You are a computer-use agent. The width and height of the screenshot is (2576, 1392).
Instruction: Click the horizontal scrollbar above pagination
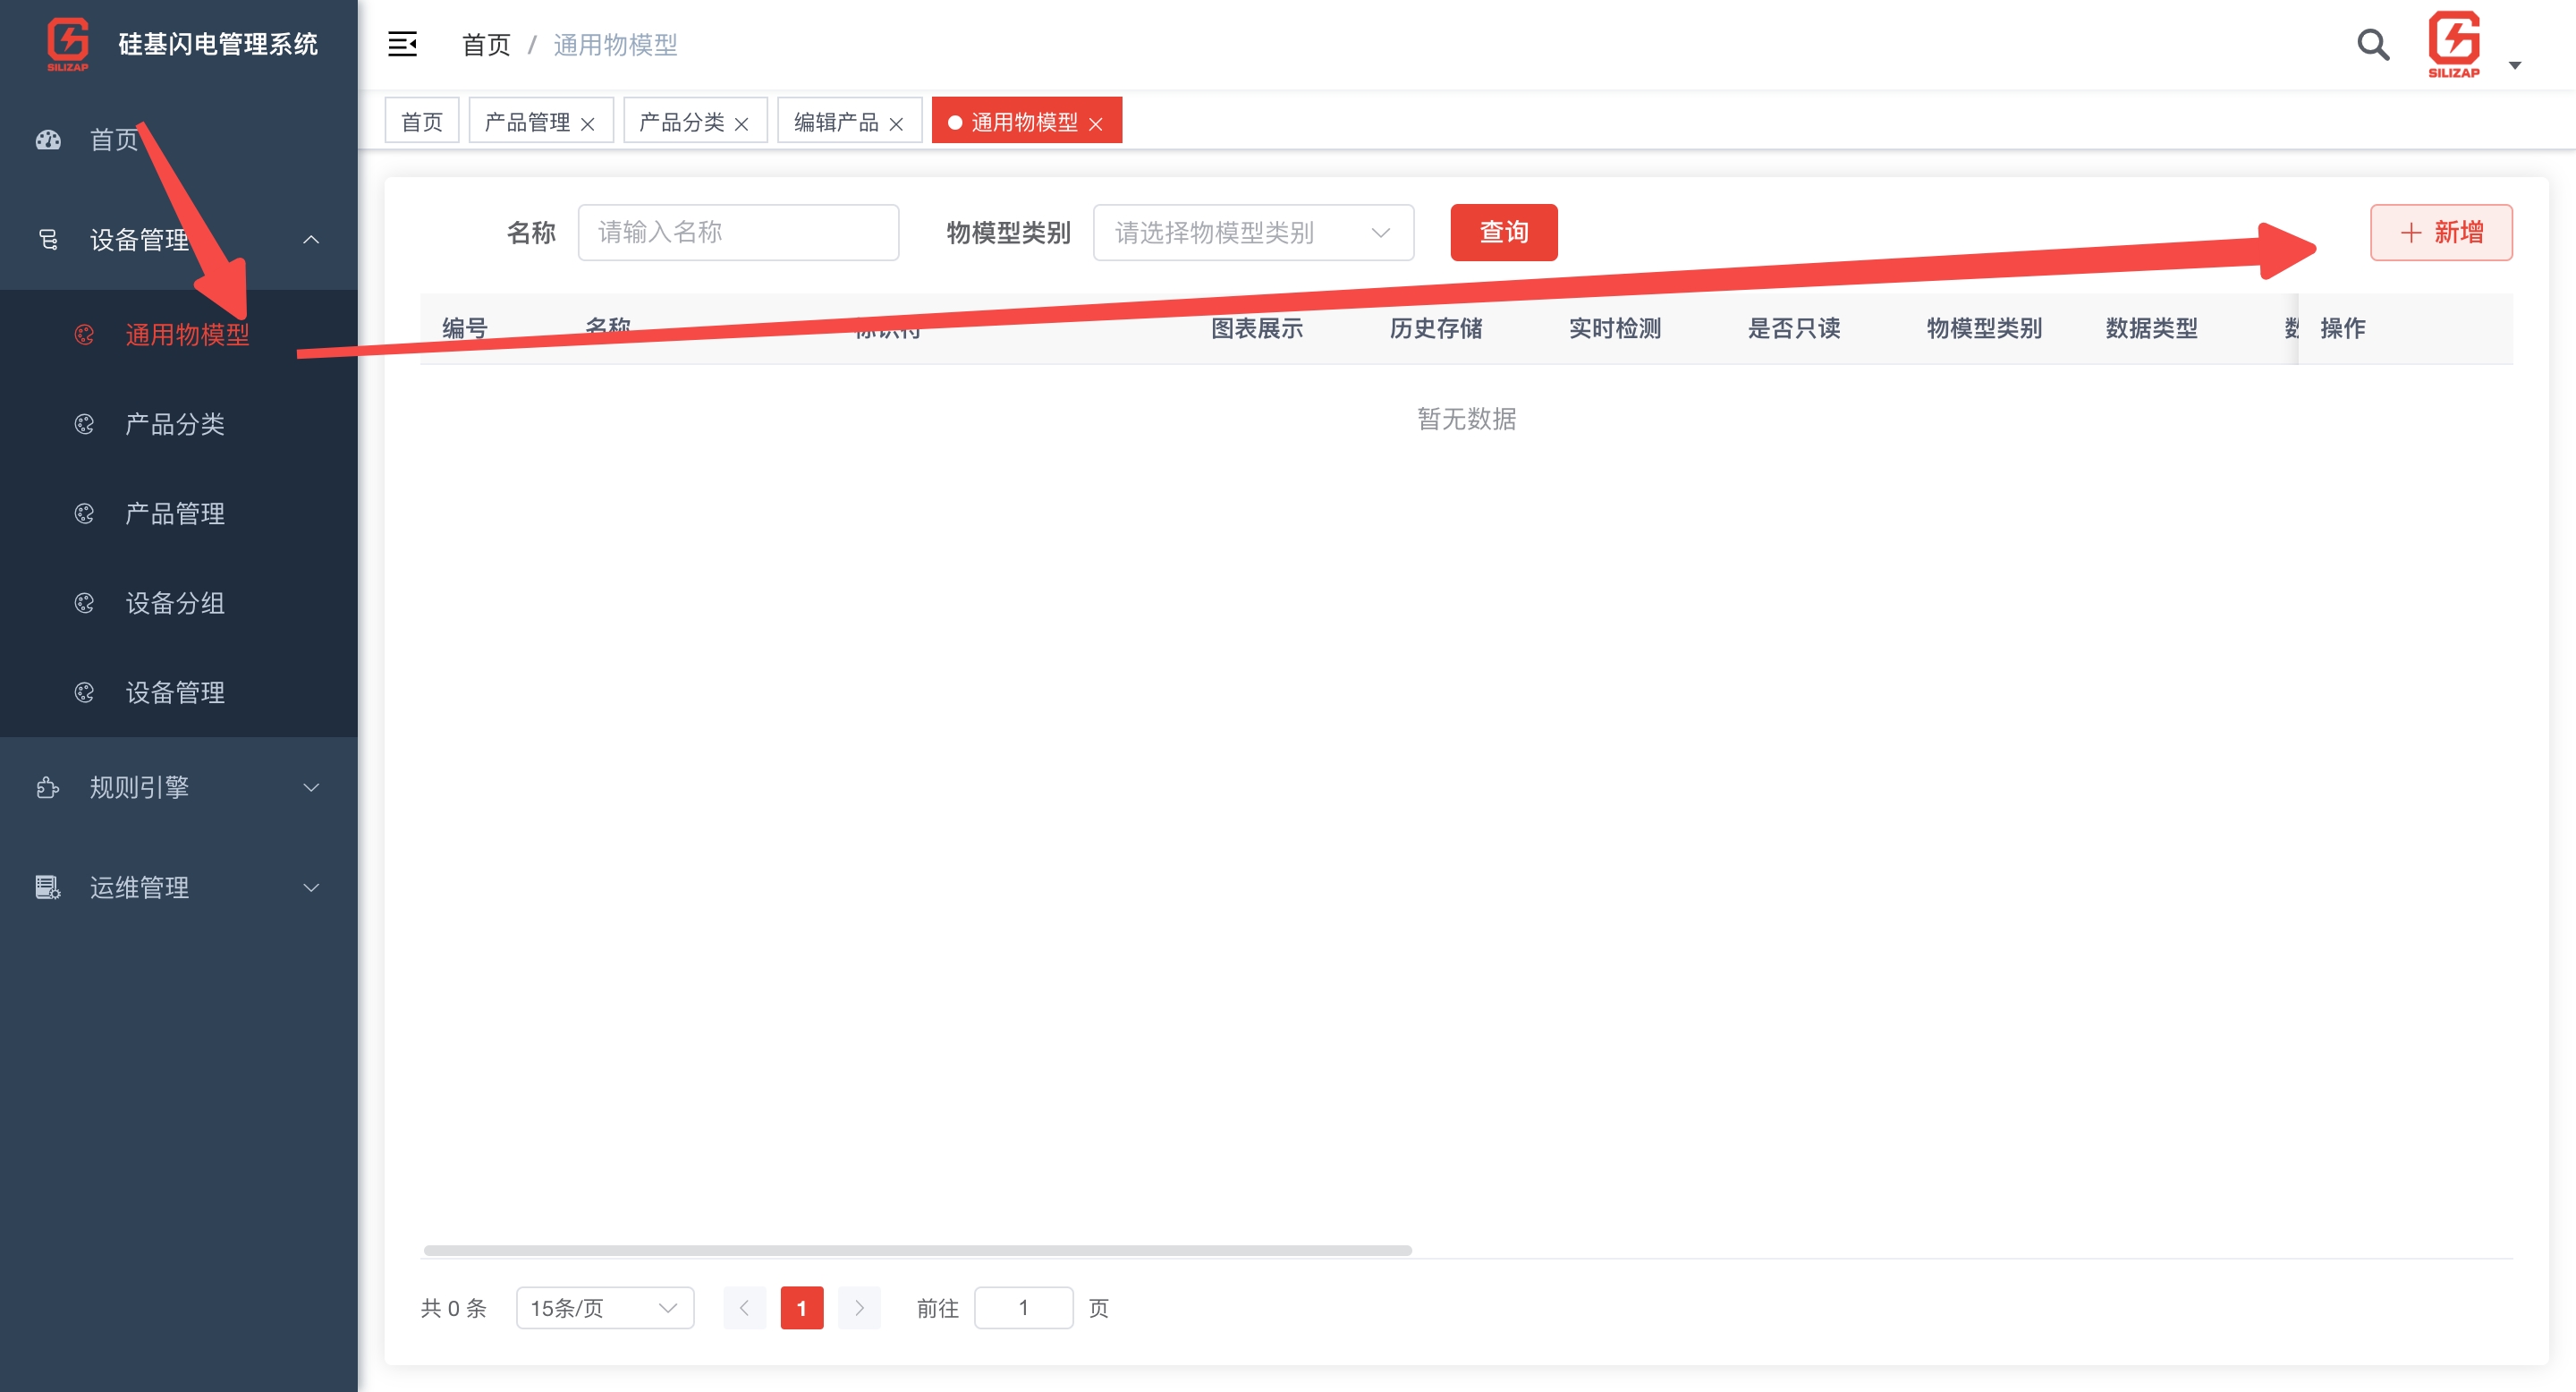[x=913, y=1249]
